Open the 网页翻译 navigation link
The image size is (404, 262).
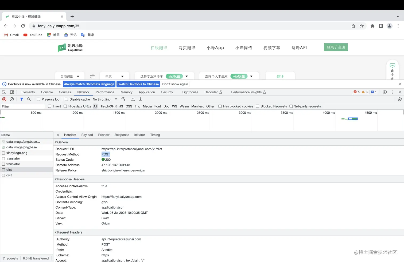point(187,48)
